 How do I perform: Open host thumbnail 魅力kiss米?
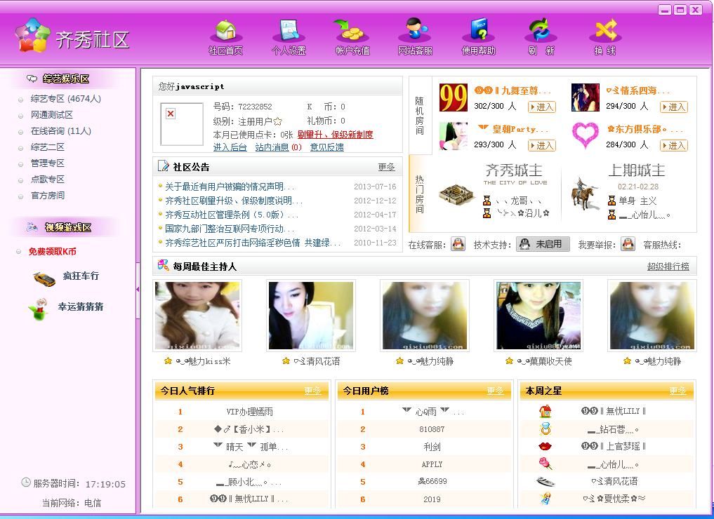click(x=197, y=316)
